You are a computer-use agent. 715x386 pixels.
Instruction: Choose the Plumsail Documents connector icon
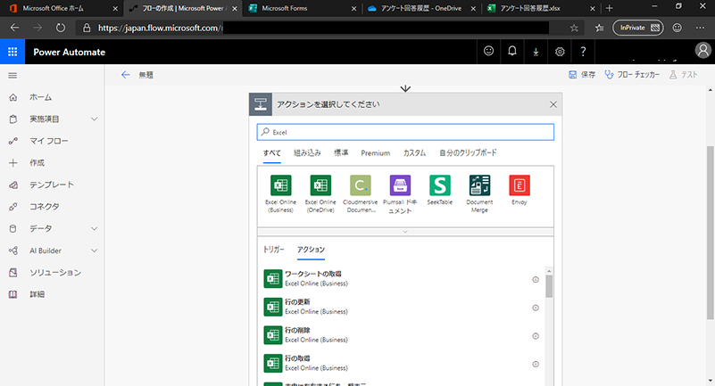[400, 185]
